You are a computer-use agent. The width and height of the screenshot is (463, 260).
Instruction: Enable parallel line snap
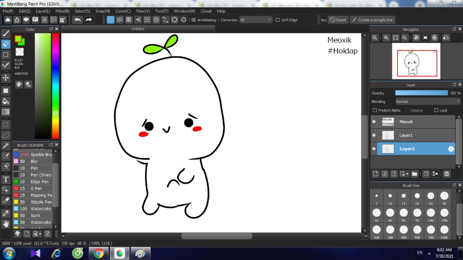pyautogui.click(x=119, y=20)
